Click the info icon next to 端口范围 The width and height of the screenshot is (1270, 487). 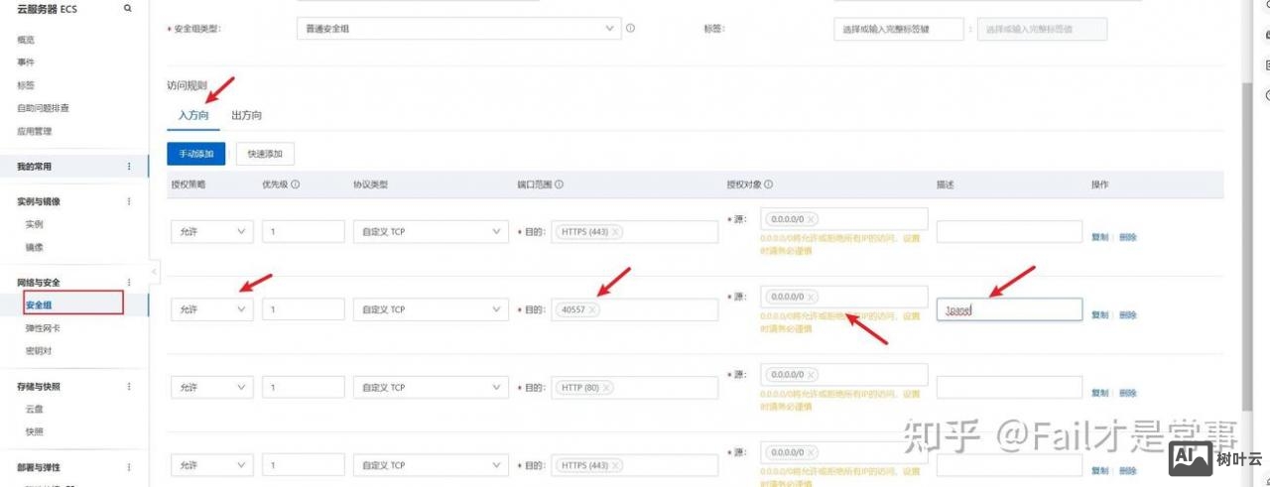(560, 184)
